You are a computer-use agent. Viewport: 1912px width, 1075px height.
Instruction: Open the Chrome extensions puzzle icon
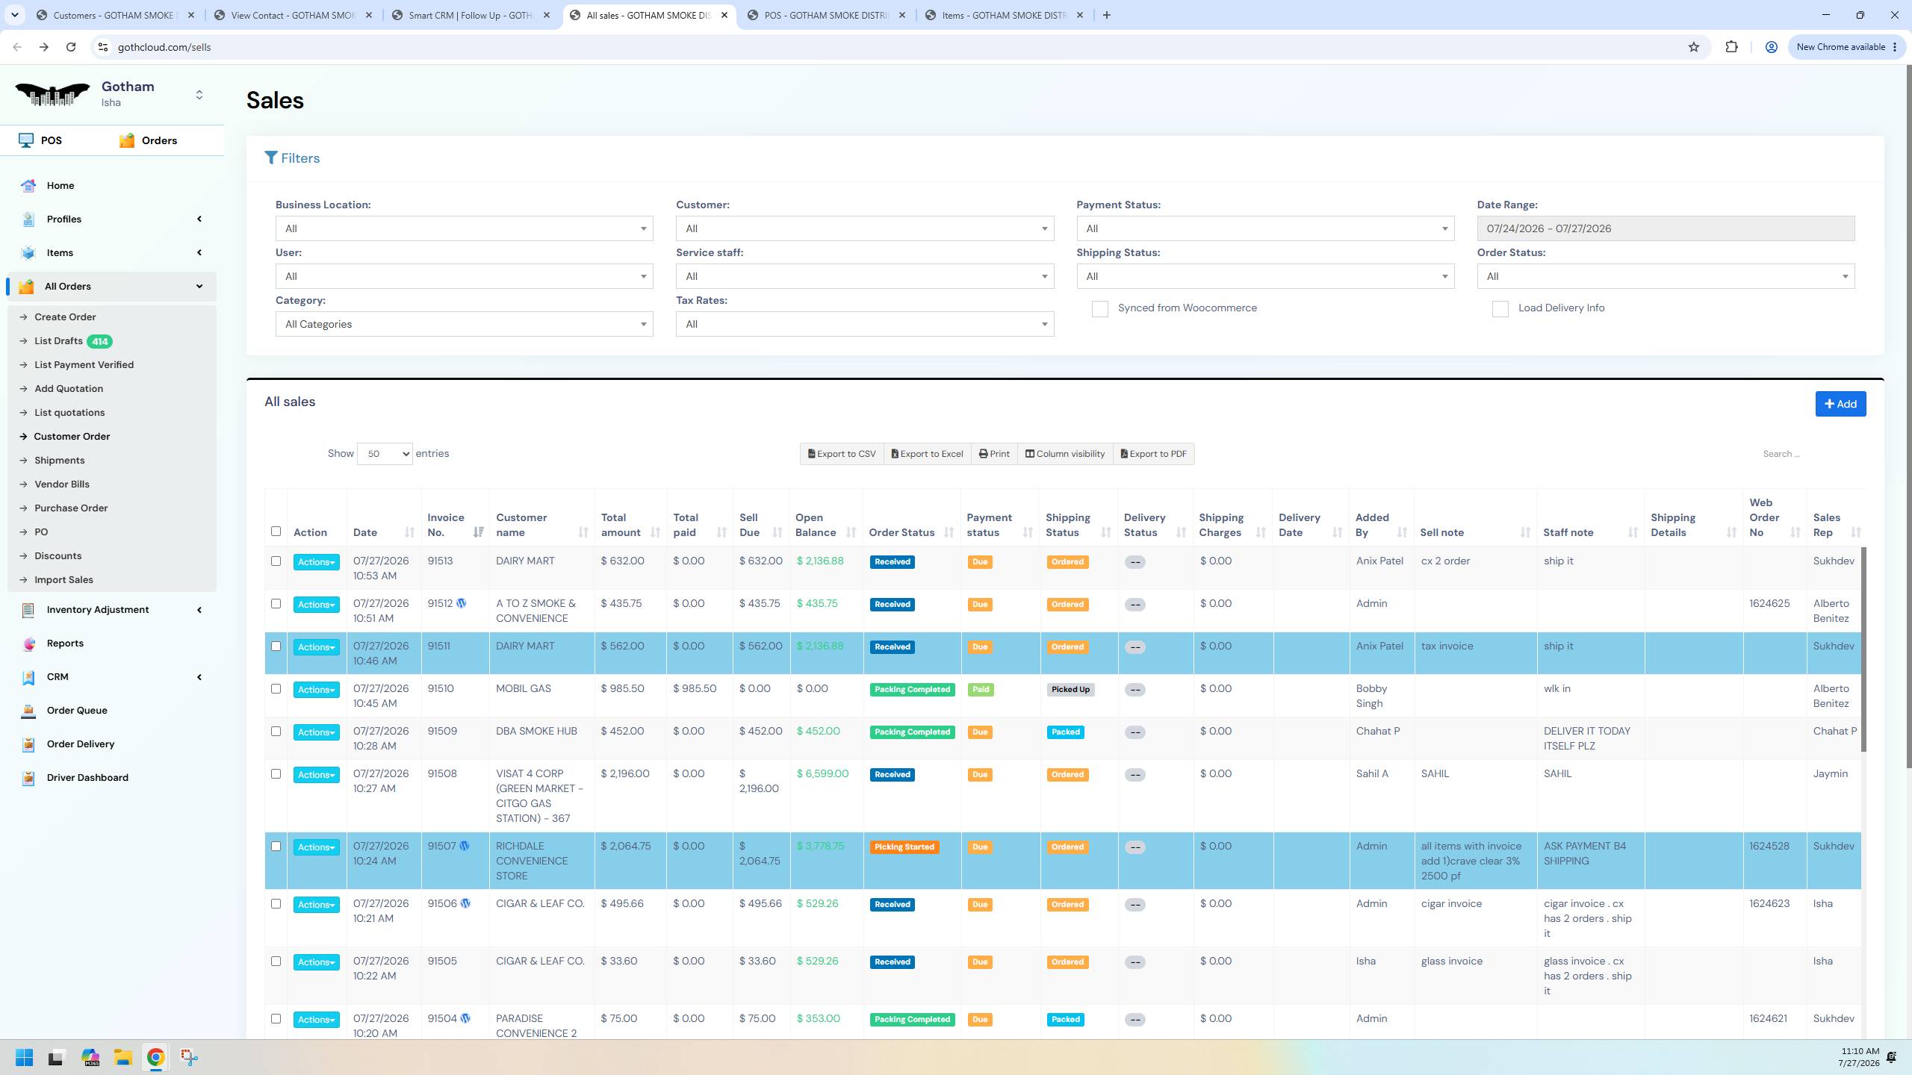(x=1731, y=47)
